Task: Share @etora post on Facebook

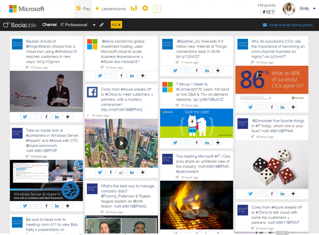Action: point(121,76)
